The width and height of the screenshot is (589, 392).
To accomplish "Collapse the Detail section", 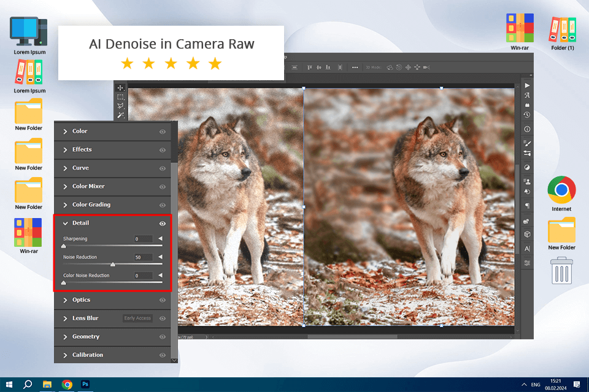I will [x=66, y=224].
